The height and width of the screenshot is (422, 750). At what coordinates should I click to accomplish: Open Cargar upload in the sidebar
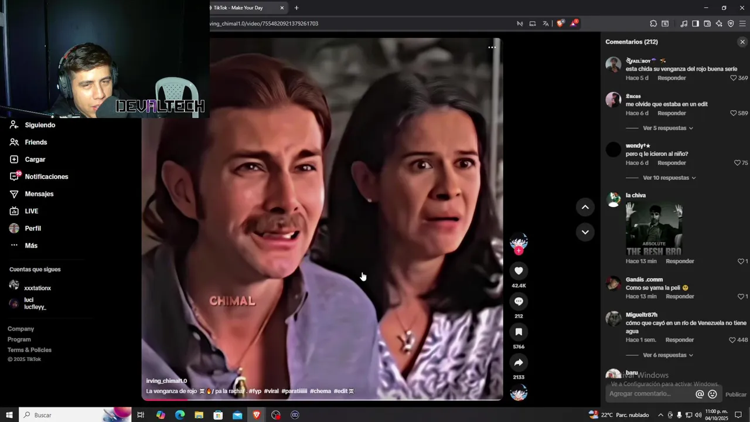click(35, 159)
